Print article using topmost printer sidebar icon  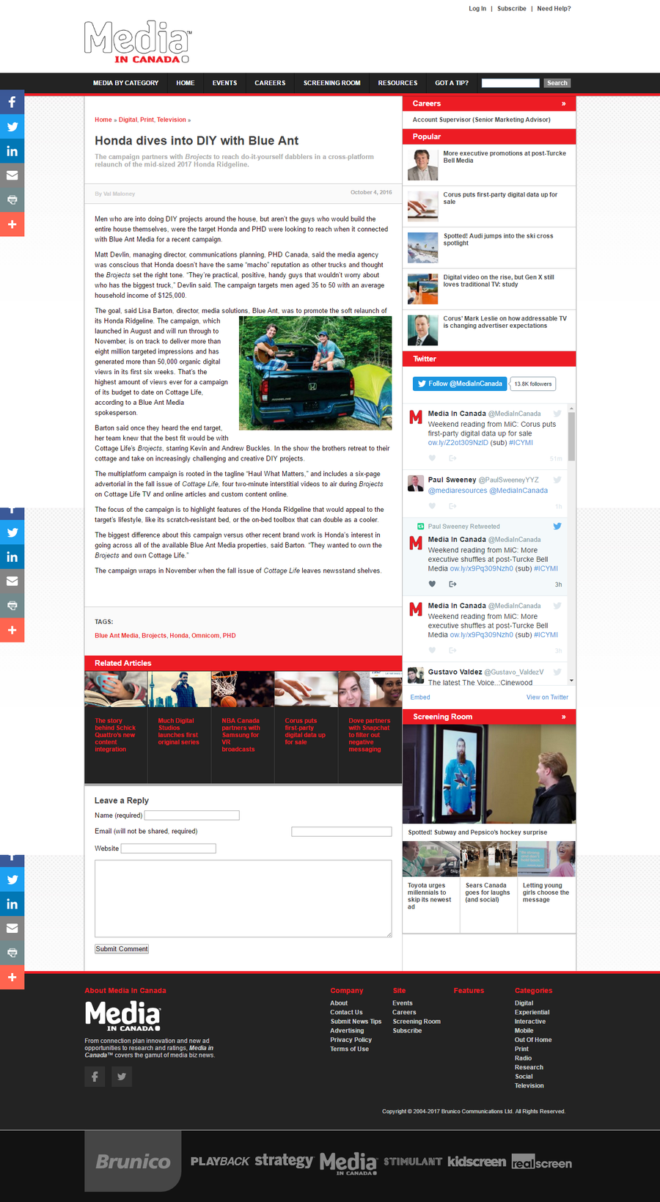pos(12,199)
